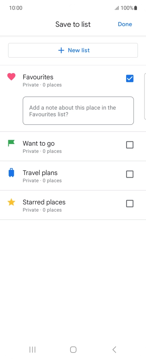Check the Want to go checkbox
Image resolution: width=146 pixels, height=359 pixels.
click(129, 145)
